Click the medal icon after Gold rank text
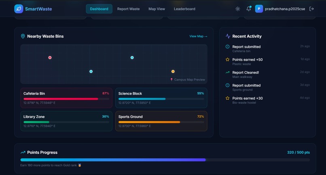The image size is (326, 175). click(80, 165)
